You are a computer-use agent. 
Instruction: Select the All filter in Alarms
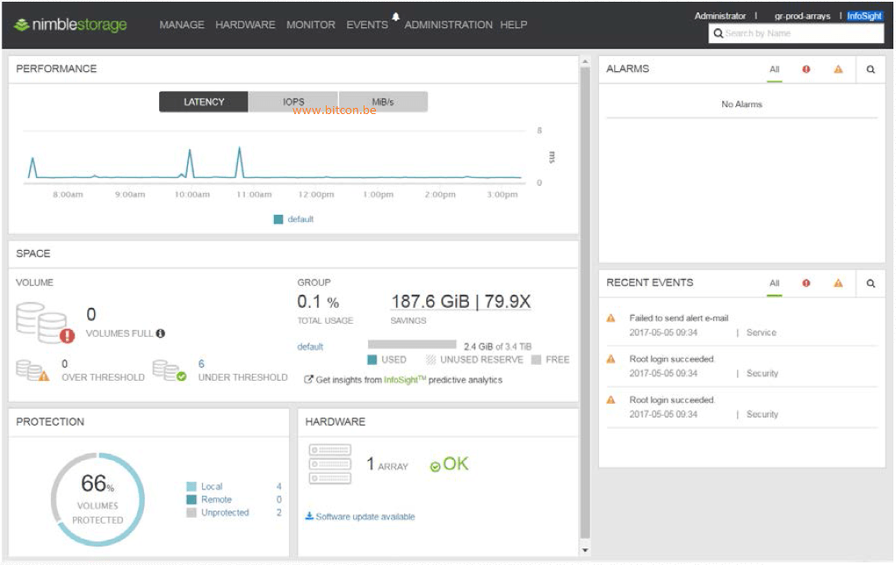[774, 69]
